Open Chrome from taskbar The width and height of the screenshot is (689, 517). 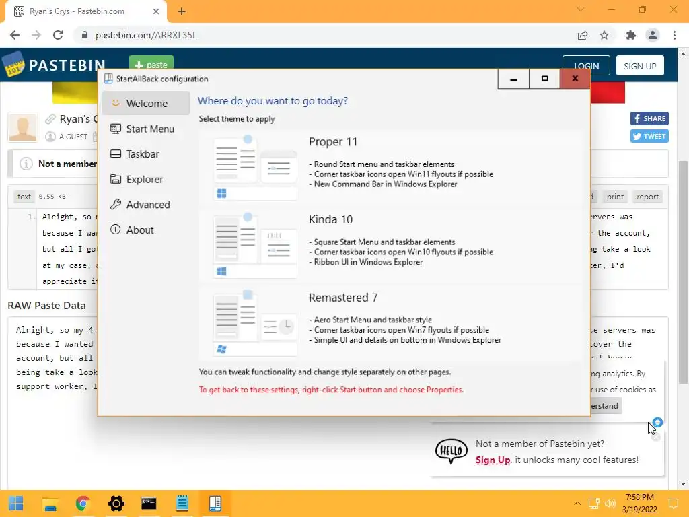click(x=83, y=504)
